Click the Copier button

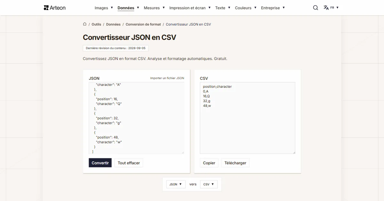coord(209,163)
